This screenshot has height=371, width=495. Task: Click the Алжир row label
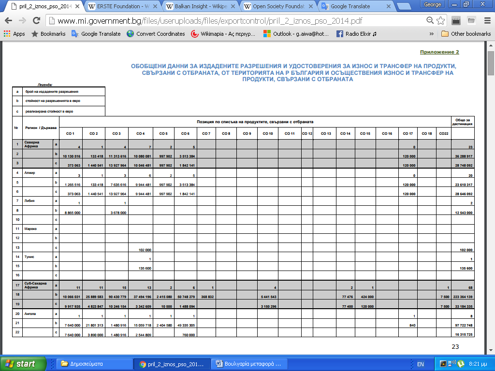[x=29, y=173]
